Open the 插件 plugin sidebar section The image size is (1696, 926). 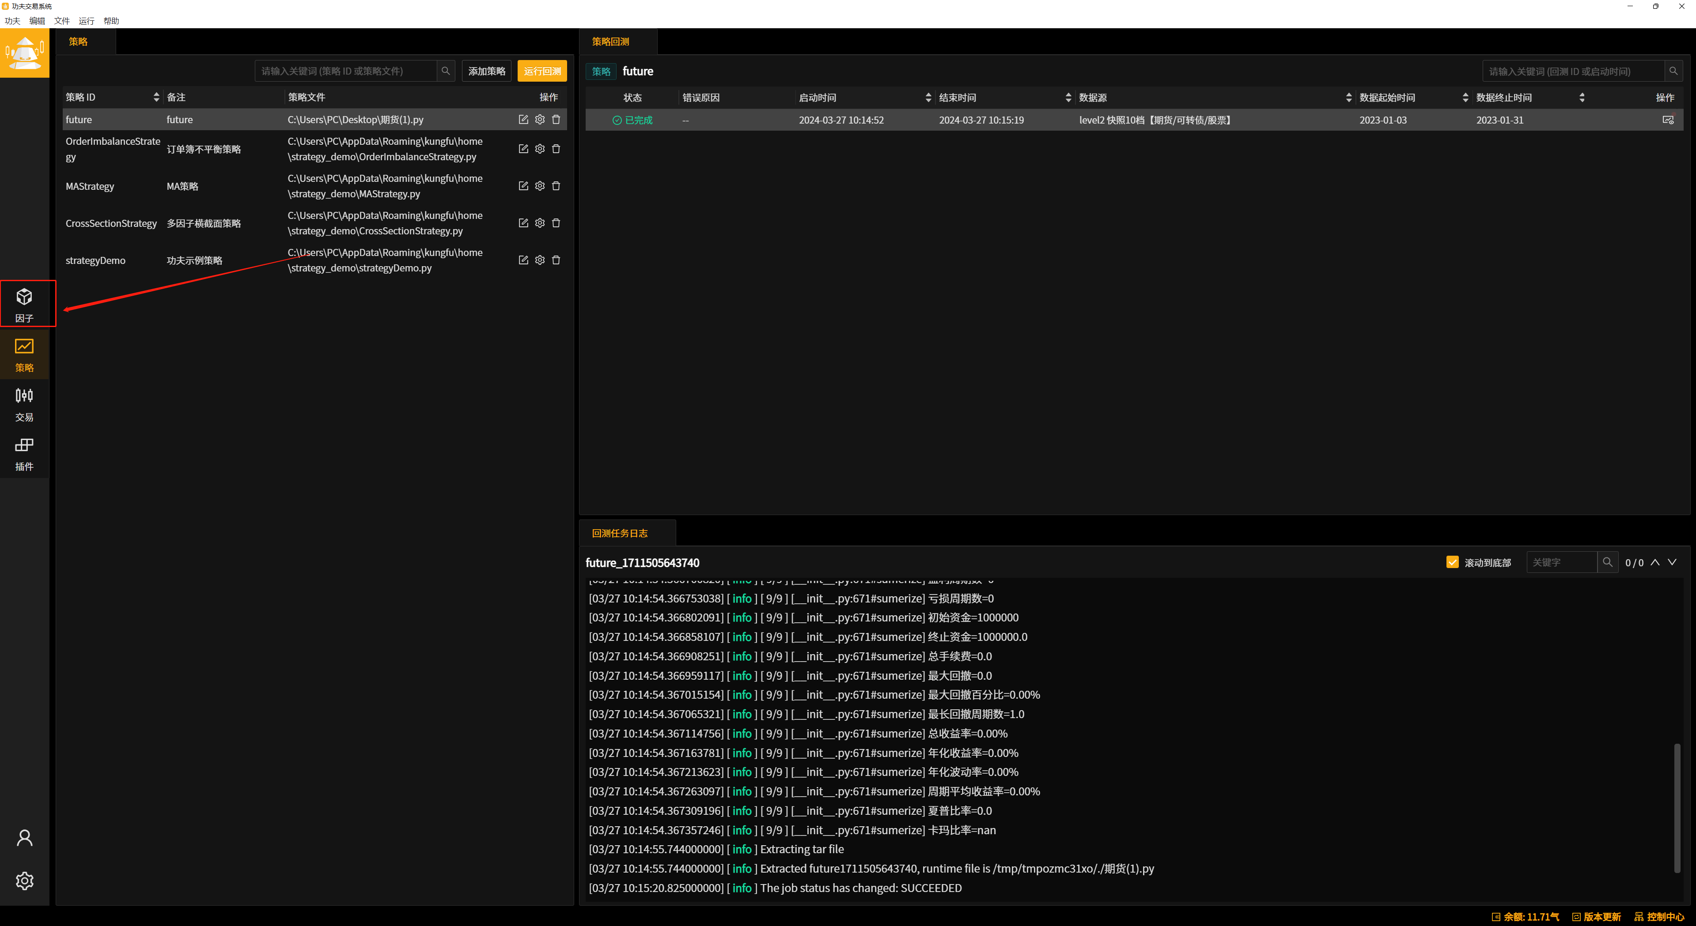(x=24, y=453)
